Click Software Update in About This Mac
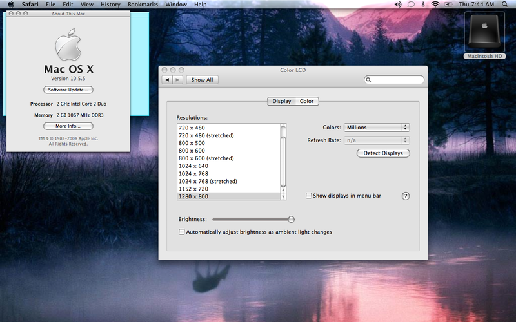Screen dimensions: 516x322 pyautogui.click(x=68, y=90)
